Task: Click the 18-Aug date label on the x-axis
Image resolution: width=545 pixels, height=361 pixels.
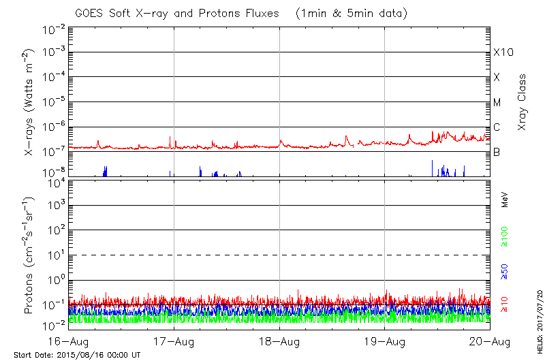Action: 279,342
